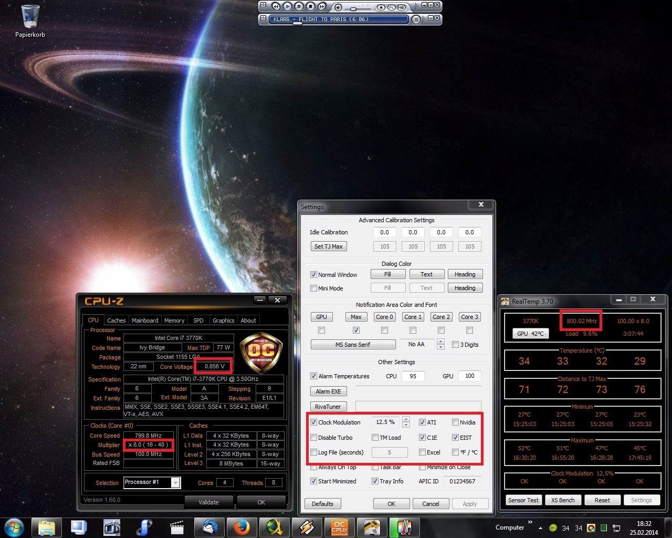Click Winamp play button

287,6
